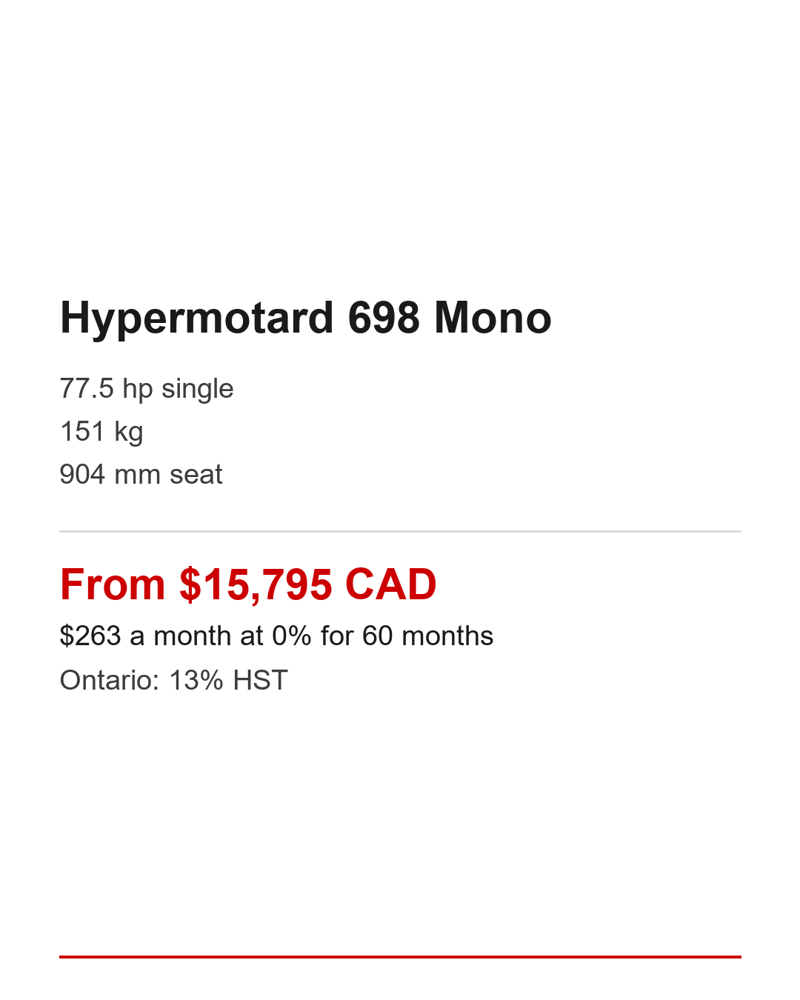This screenshot has height=1000, width=800.
Task: Select the 151 kg weight spec
Action: point(101,432)
